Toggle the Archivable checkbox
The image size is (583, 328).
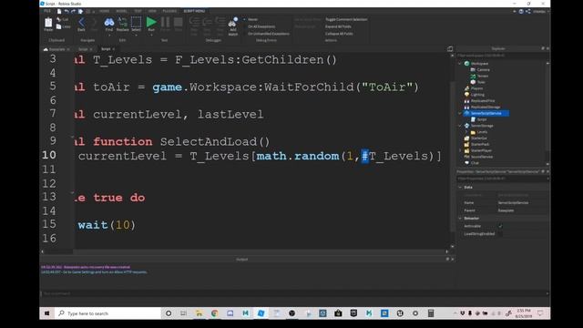pos(500,226)
